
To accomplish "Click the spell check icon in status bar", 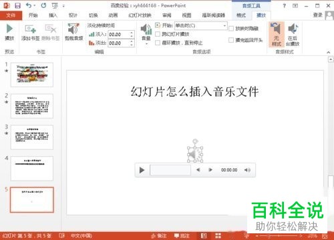I will click(61, 235).
